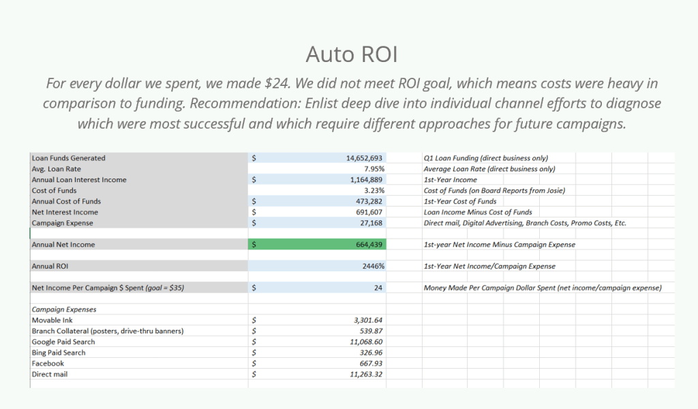Select the Annual Cost of Funds 473,282 value
Screen dimensions: 698x409
[x=370, y=201]
